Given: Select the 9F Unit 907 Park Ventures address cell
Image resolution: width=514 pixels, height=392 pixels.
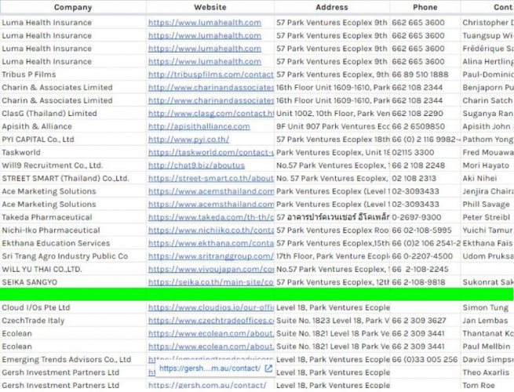Looking at the screenshot, I should 332,126.
